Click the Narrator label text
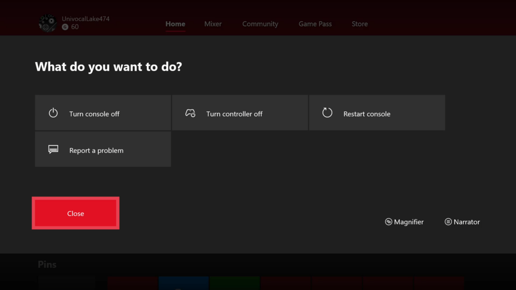 coord(467,222)
